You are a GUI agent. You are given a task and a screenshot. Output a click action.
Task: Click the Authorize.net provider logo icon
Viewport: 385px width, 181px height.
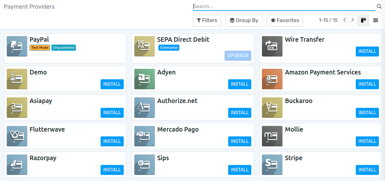click(145, 108)
